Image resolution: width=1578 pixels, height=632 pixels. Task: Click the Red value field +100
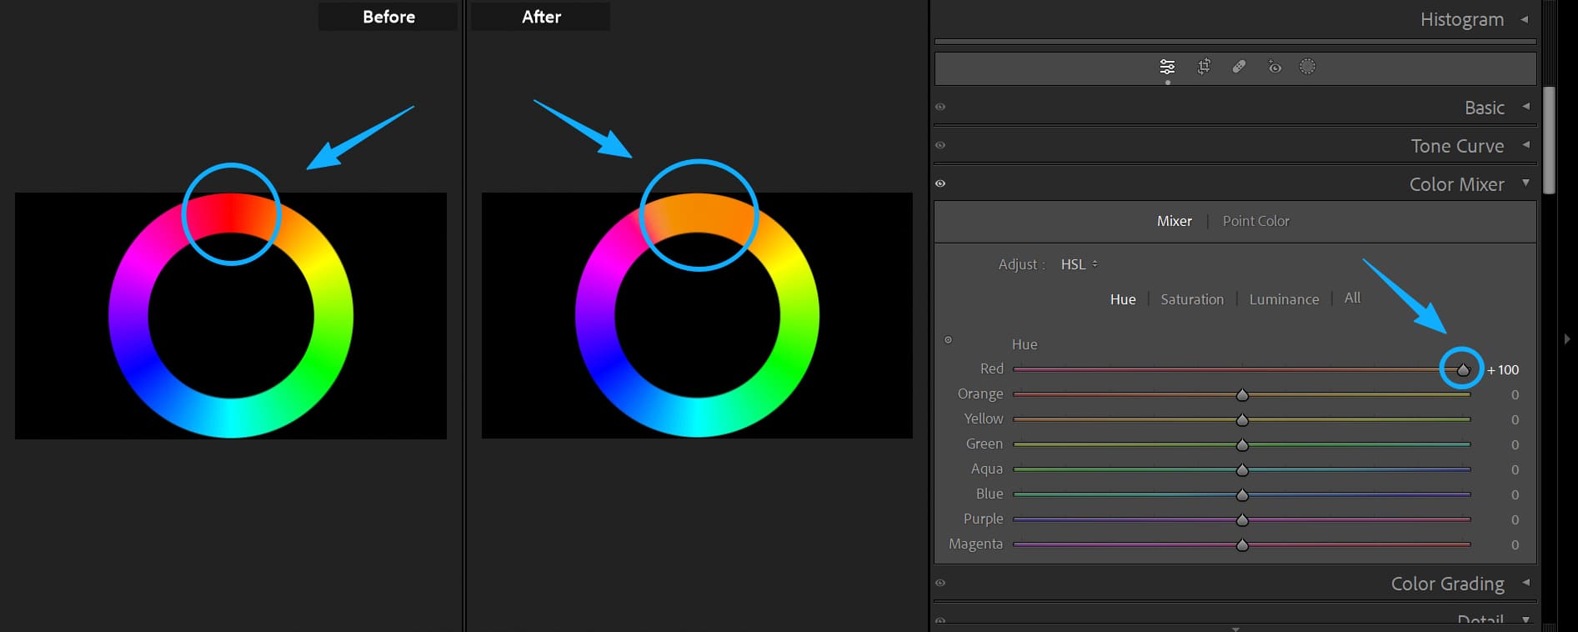[x=1503, y=369]
